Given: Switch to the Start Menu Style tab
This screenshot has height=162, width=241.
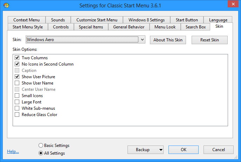Looking at the screenshot, I should click(28, 27).
